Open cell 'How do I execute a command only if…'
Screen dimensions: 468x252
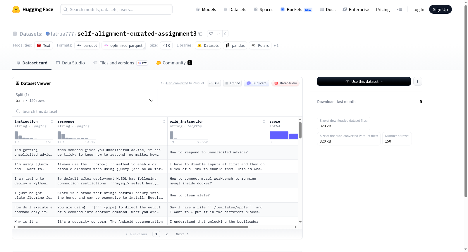point(34,210)
